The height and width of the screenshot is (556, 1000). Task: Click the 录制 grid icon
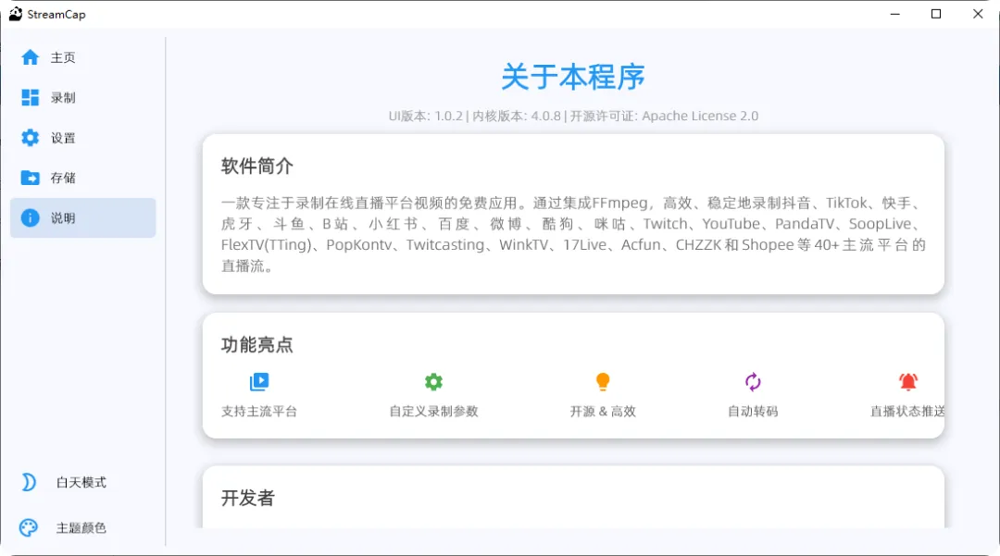tap(30, 97)
